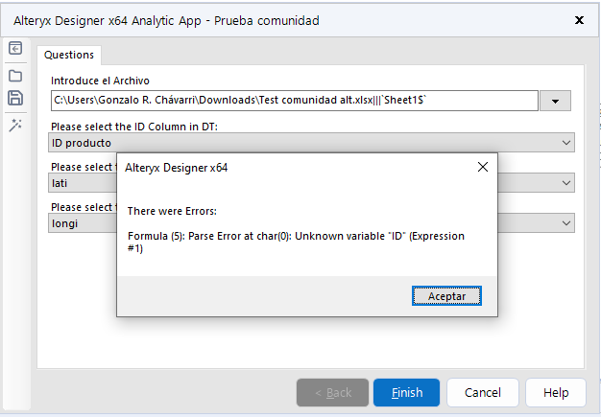Screen dimensions: 601x417
Task: Open the file browse dropdown arrow
Action: [x=556, y=101]
